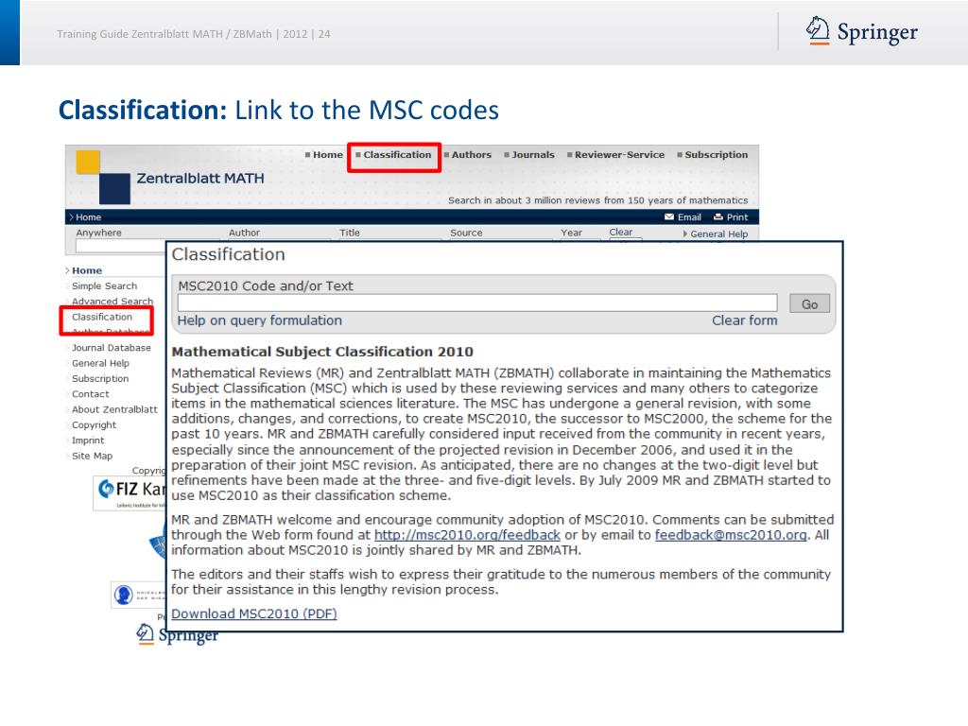Screen dimensions: 968x726
Task: Switch to the Journals tab
Action: point(533,155)
